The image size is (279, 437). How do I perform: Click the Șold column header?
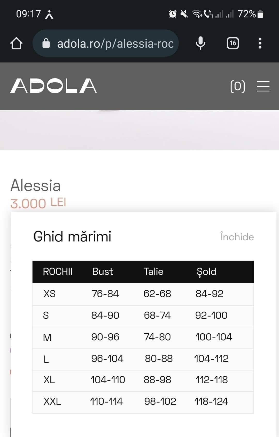coord(206,272)
